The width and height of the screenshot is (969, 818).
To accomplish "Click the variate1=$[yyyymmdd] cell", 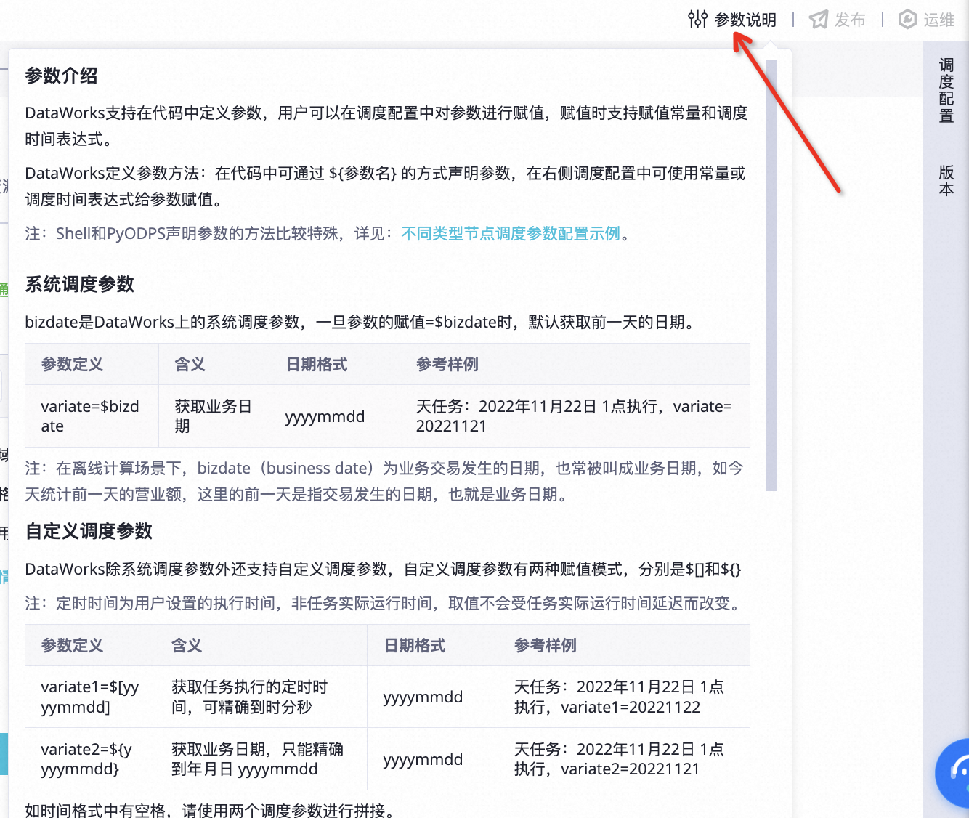I will point(90,697).
